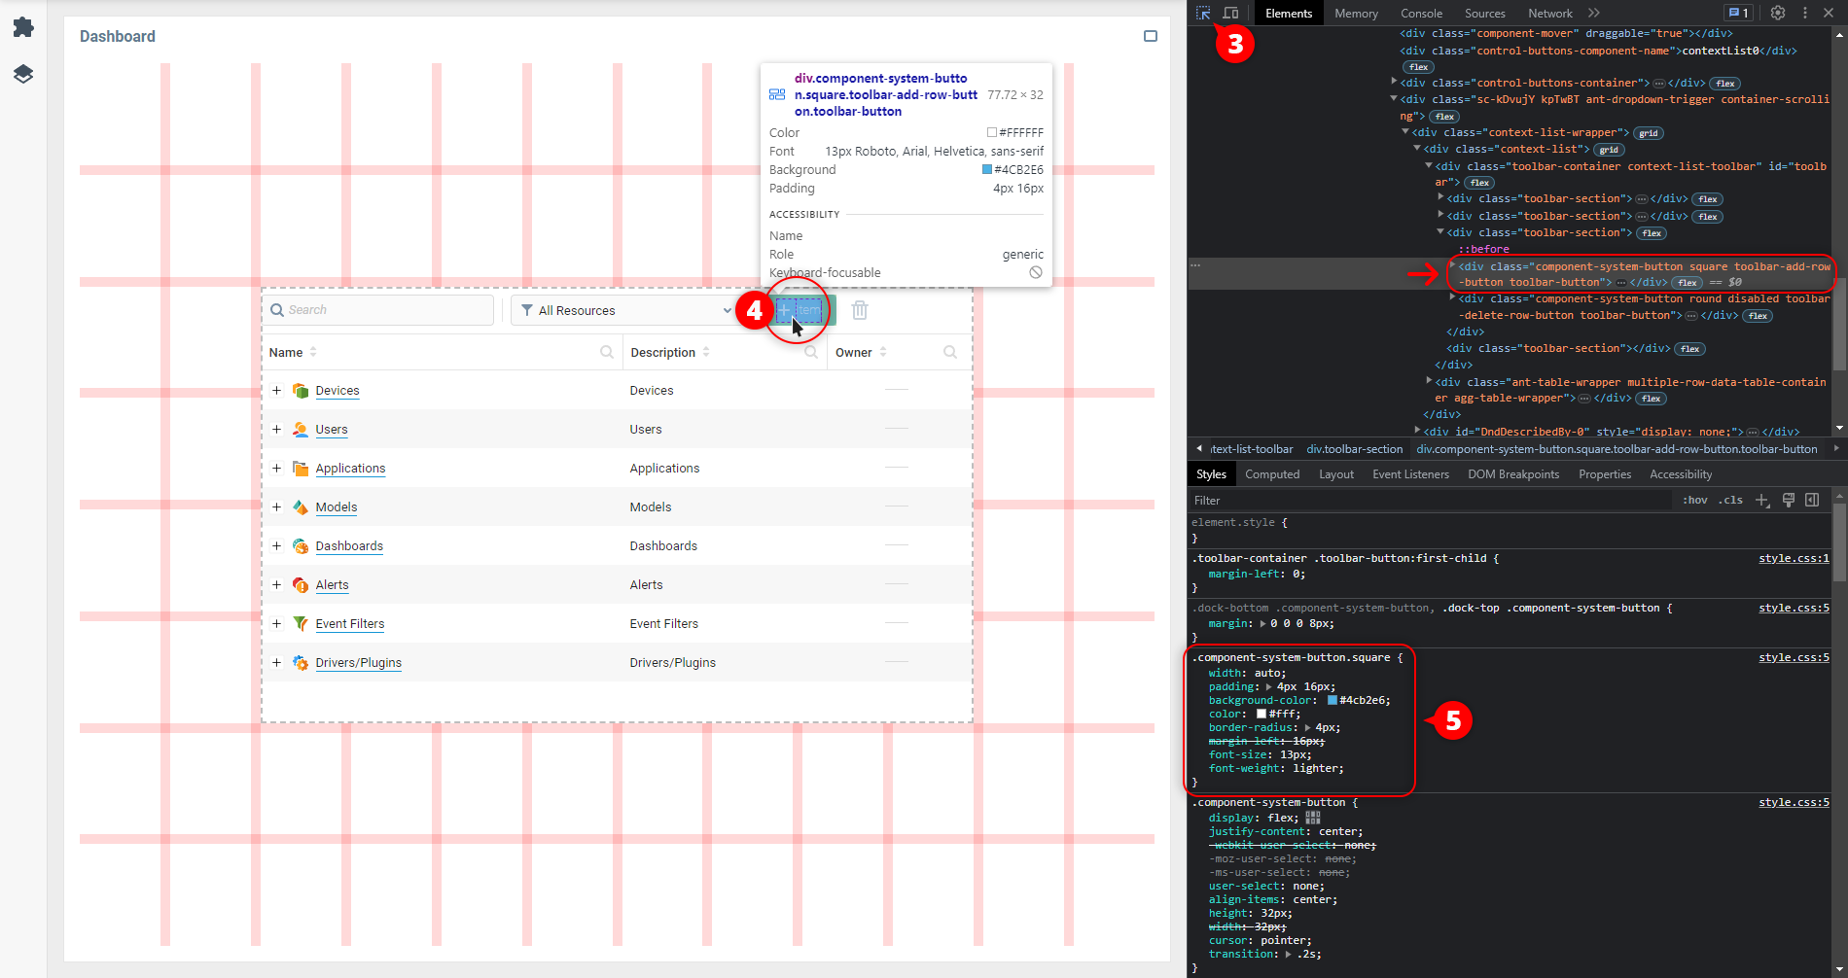Screen dimensions: 1848x978
Task: Open DevTools settings gear
Action: coord(1777,14)
